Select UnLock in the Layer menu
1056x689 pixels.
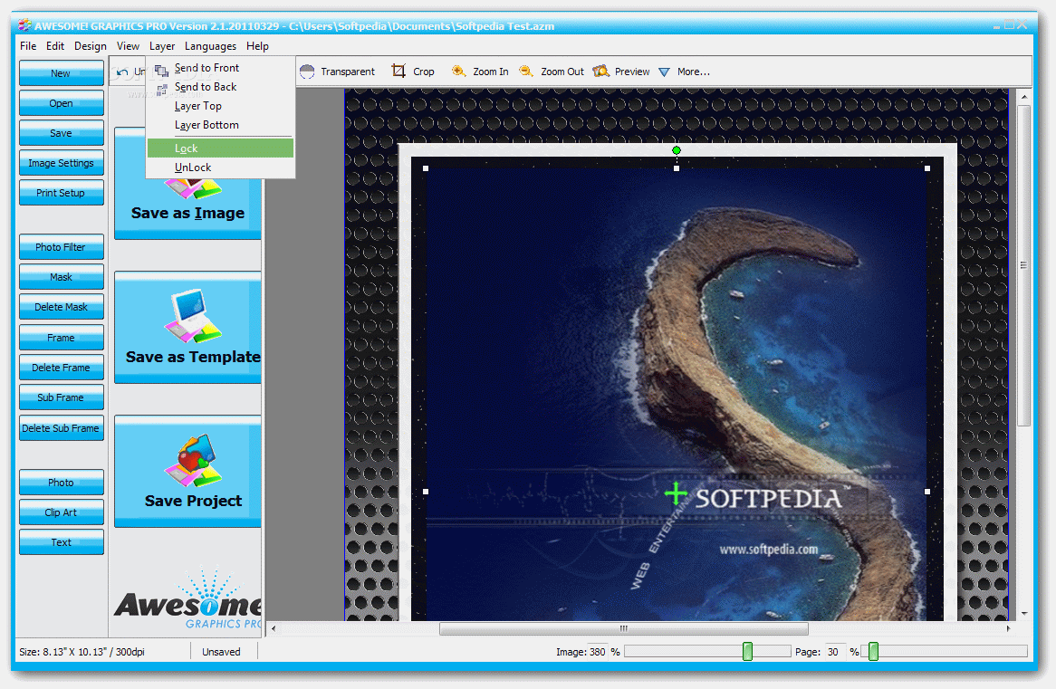coord(220,167)
